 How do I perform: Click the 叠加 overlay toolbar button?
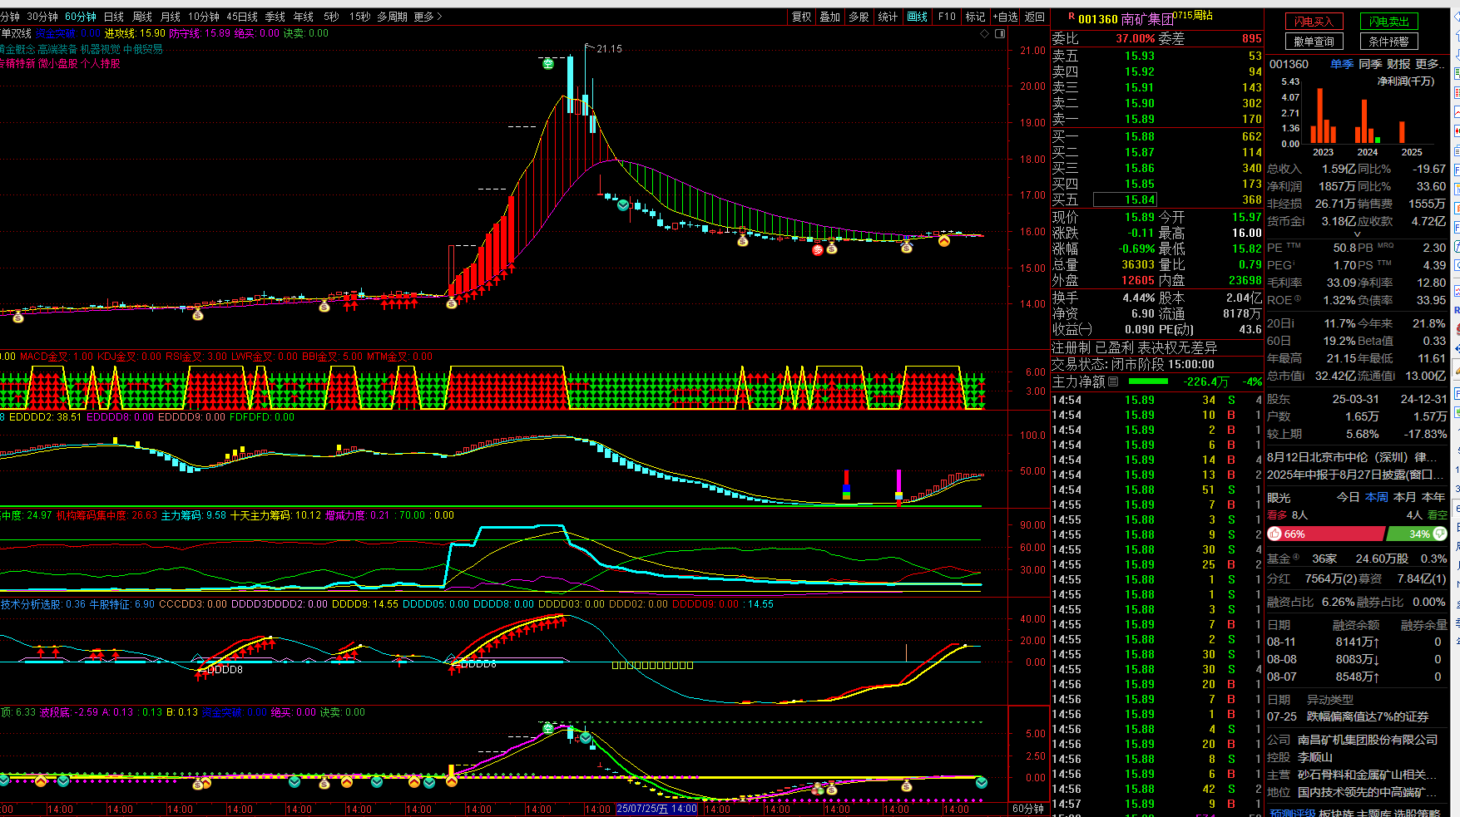(830, 17)
